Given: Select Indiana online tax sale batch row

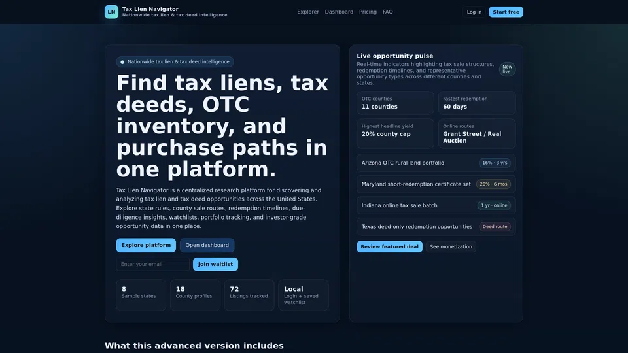Looking at the screenshot, I should pyautogui.click(x=436, y=205).
